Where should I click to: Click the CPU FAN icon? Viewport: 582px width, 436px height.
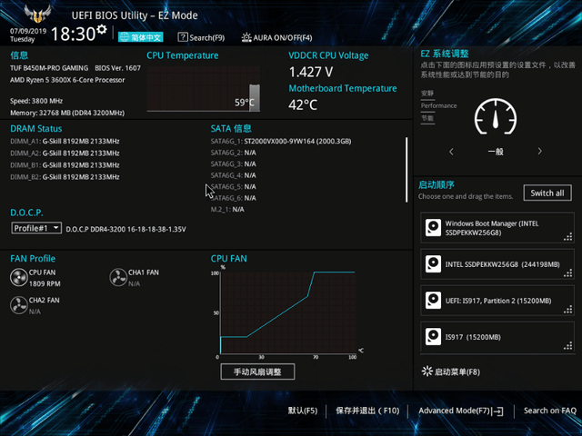click(18, 277)
